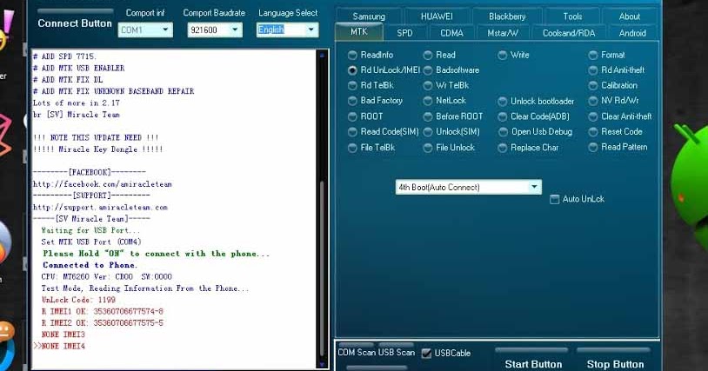Click the R IMEI2 OK log line

[103, 323]
